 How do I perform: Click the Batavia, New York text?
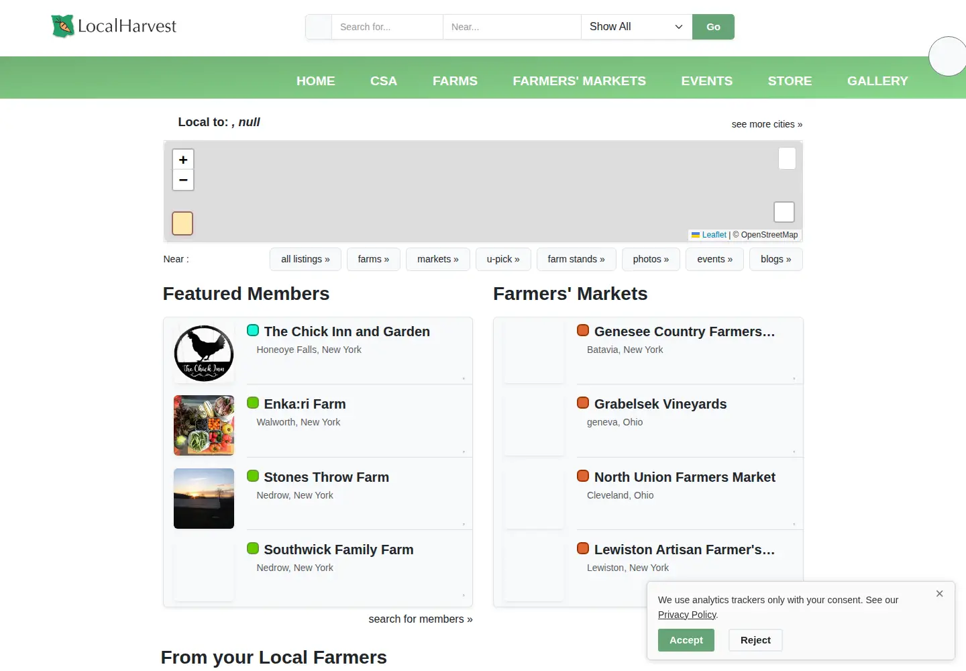pos(625,350)
